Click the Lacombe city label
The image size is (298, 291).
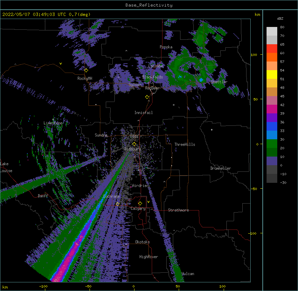click(156, 66)
